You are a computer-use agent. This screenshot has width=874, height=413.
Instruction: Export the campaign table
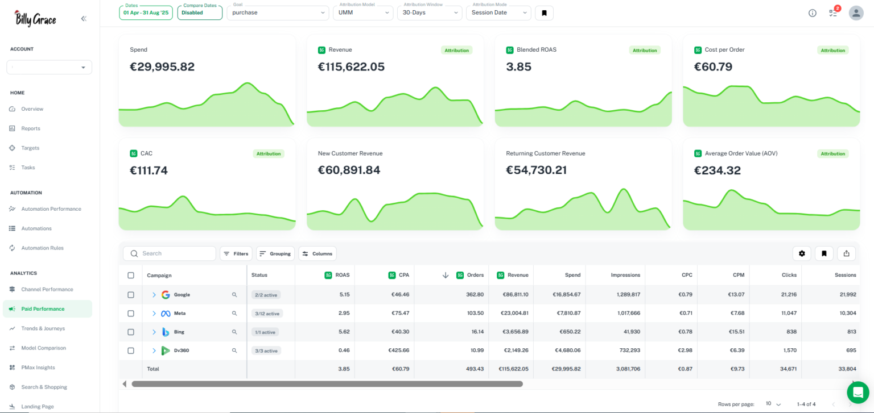[846, 253]
